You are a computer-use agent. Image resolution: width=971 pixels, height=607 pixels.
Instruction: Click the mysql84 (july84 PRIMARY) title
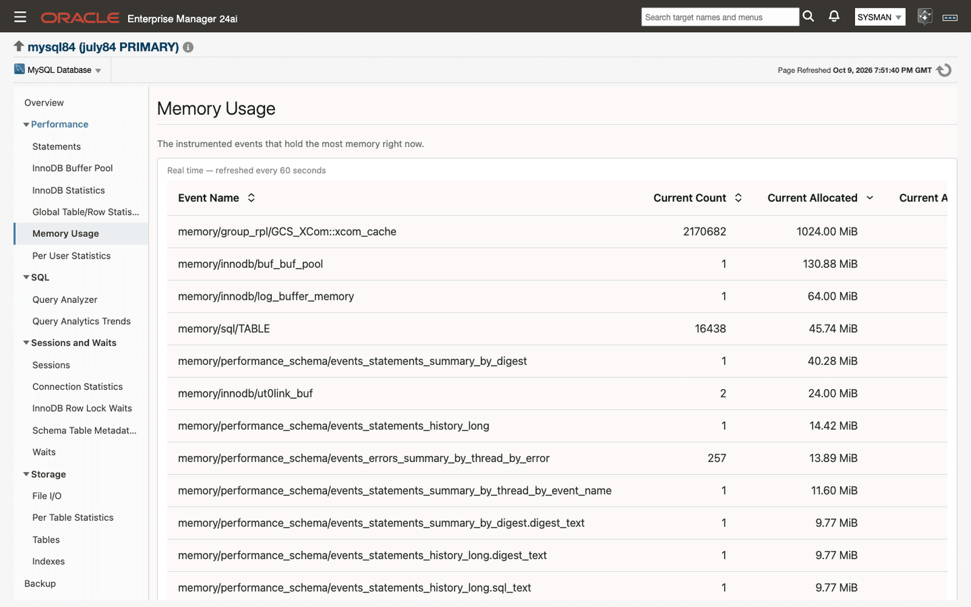103,47
